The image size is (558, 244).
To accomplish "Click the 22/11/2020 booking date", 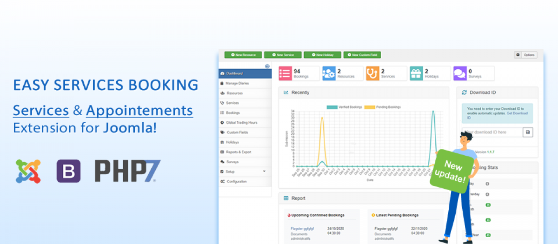I will pos(420,229).
